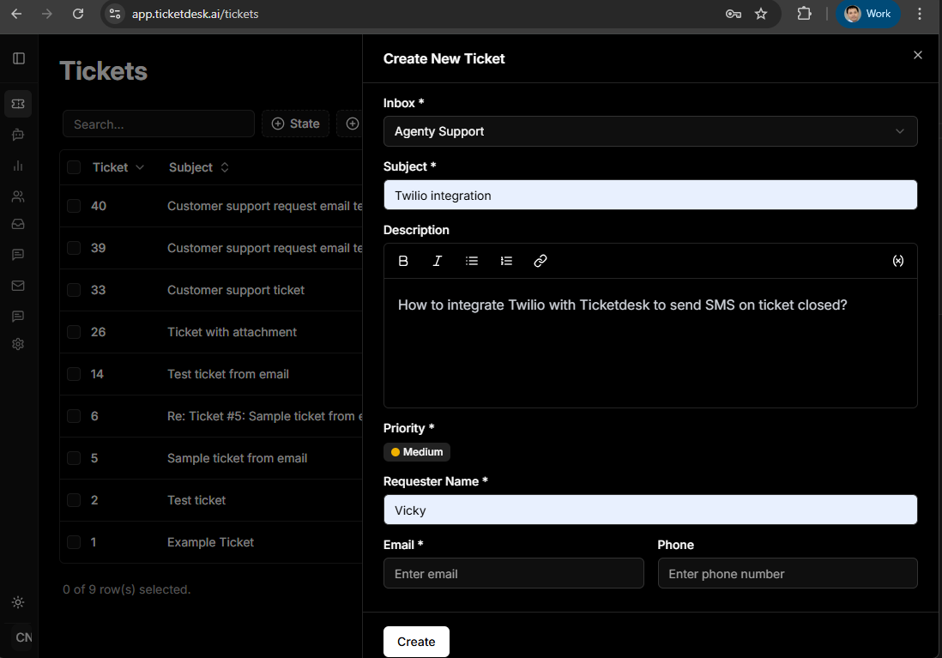Open ticket Test ticket from email

point(228,374)
